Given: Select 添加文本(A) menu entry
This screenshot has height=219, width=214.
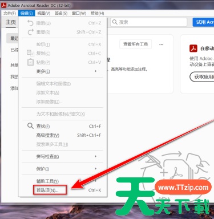Looking at the screenshot, I should [63, 92].
